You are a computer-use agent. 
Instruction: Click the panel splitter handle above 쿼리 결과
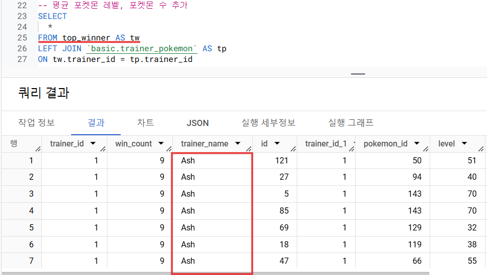(x=358, y=74)
